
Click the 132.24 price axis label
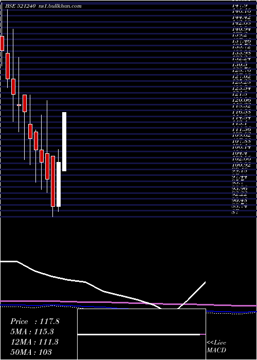242,59
